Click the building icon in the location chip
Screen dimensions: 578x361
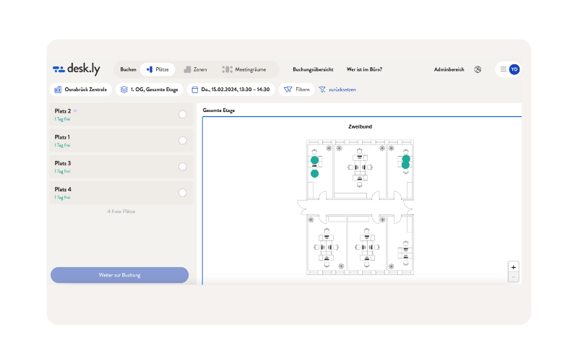click(58, 90)
